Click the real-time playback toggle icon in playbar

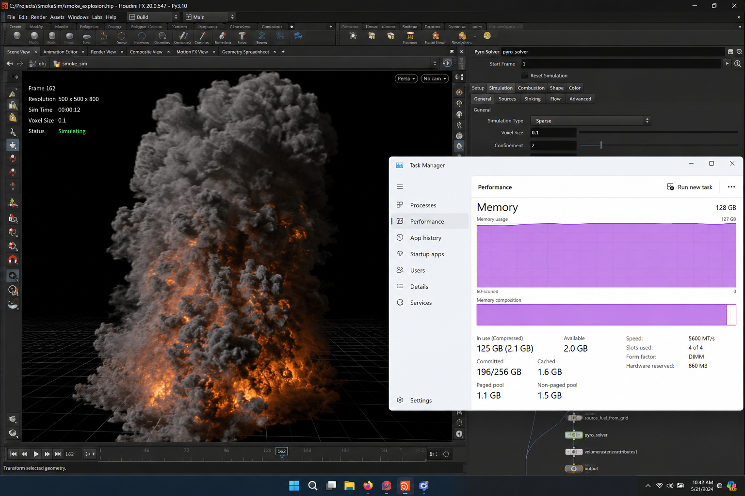pos(446,454)
